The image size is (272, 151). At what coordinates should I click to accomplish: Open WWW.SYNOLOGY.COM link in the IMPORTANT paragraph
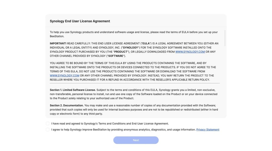tap(190, 52)
